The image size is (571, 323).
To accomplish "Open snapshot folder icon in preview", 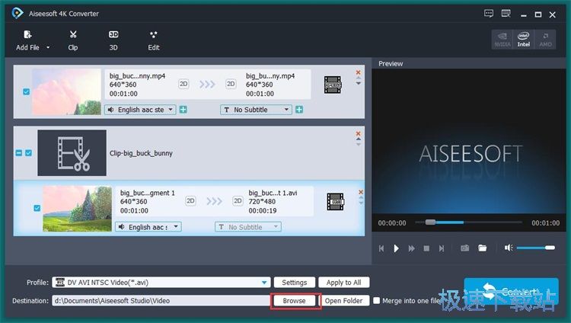I will 483,248.
